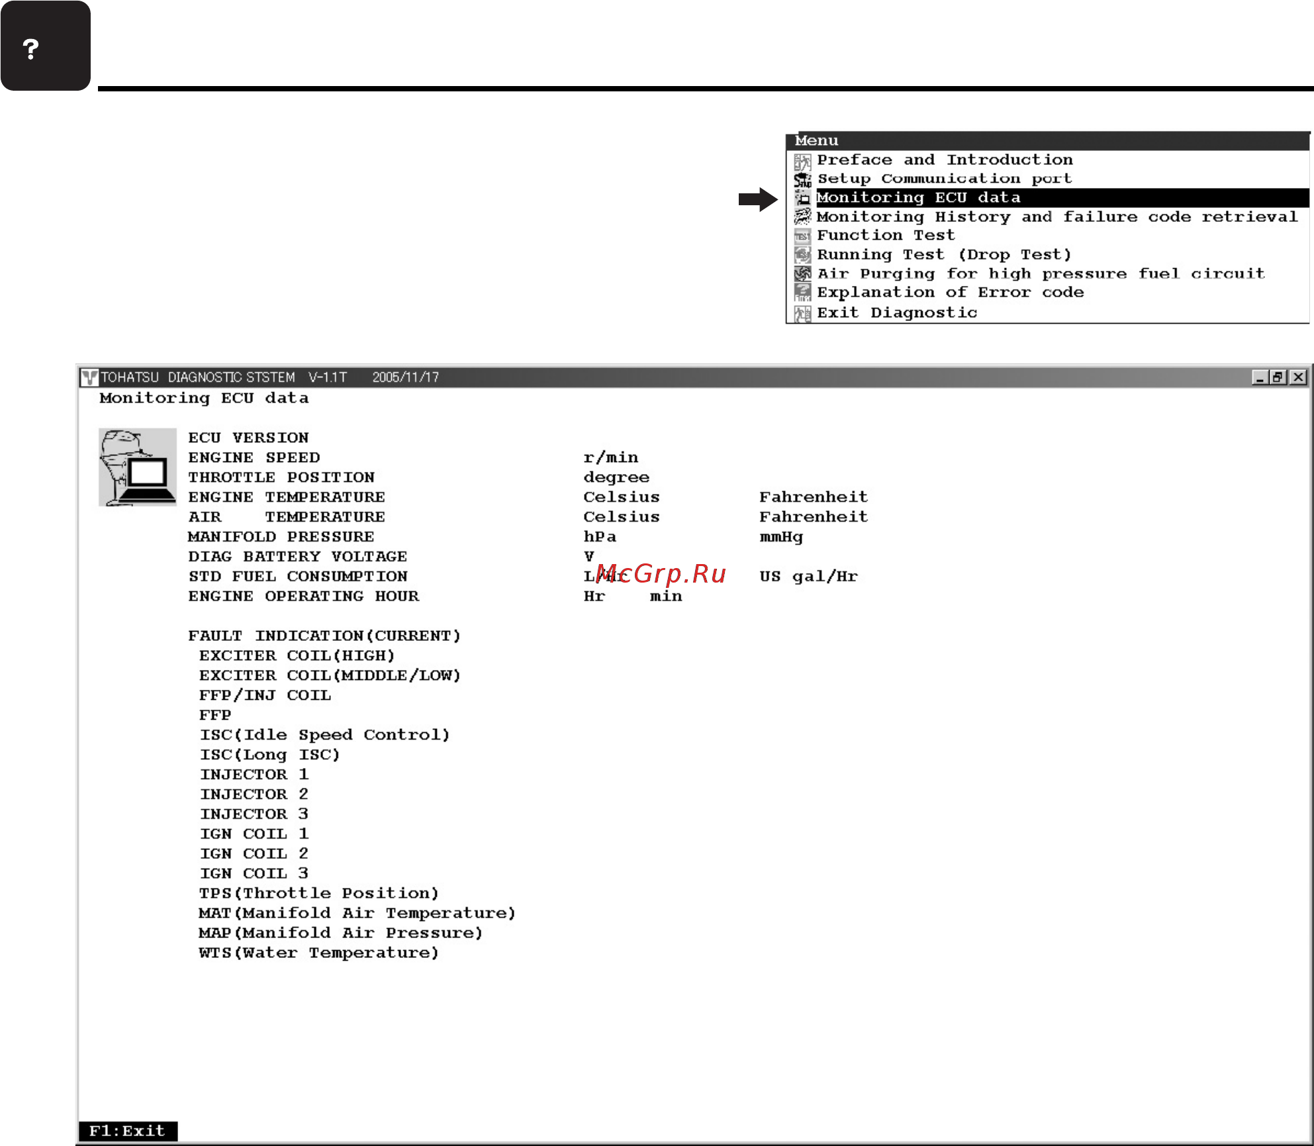Click the question mark icon top left
The image size is (1314, 1146).
(x=45, y=45)
